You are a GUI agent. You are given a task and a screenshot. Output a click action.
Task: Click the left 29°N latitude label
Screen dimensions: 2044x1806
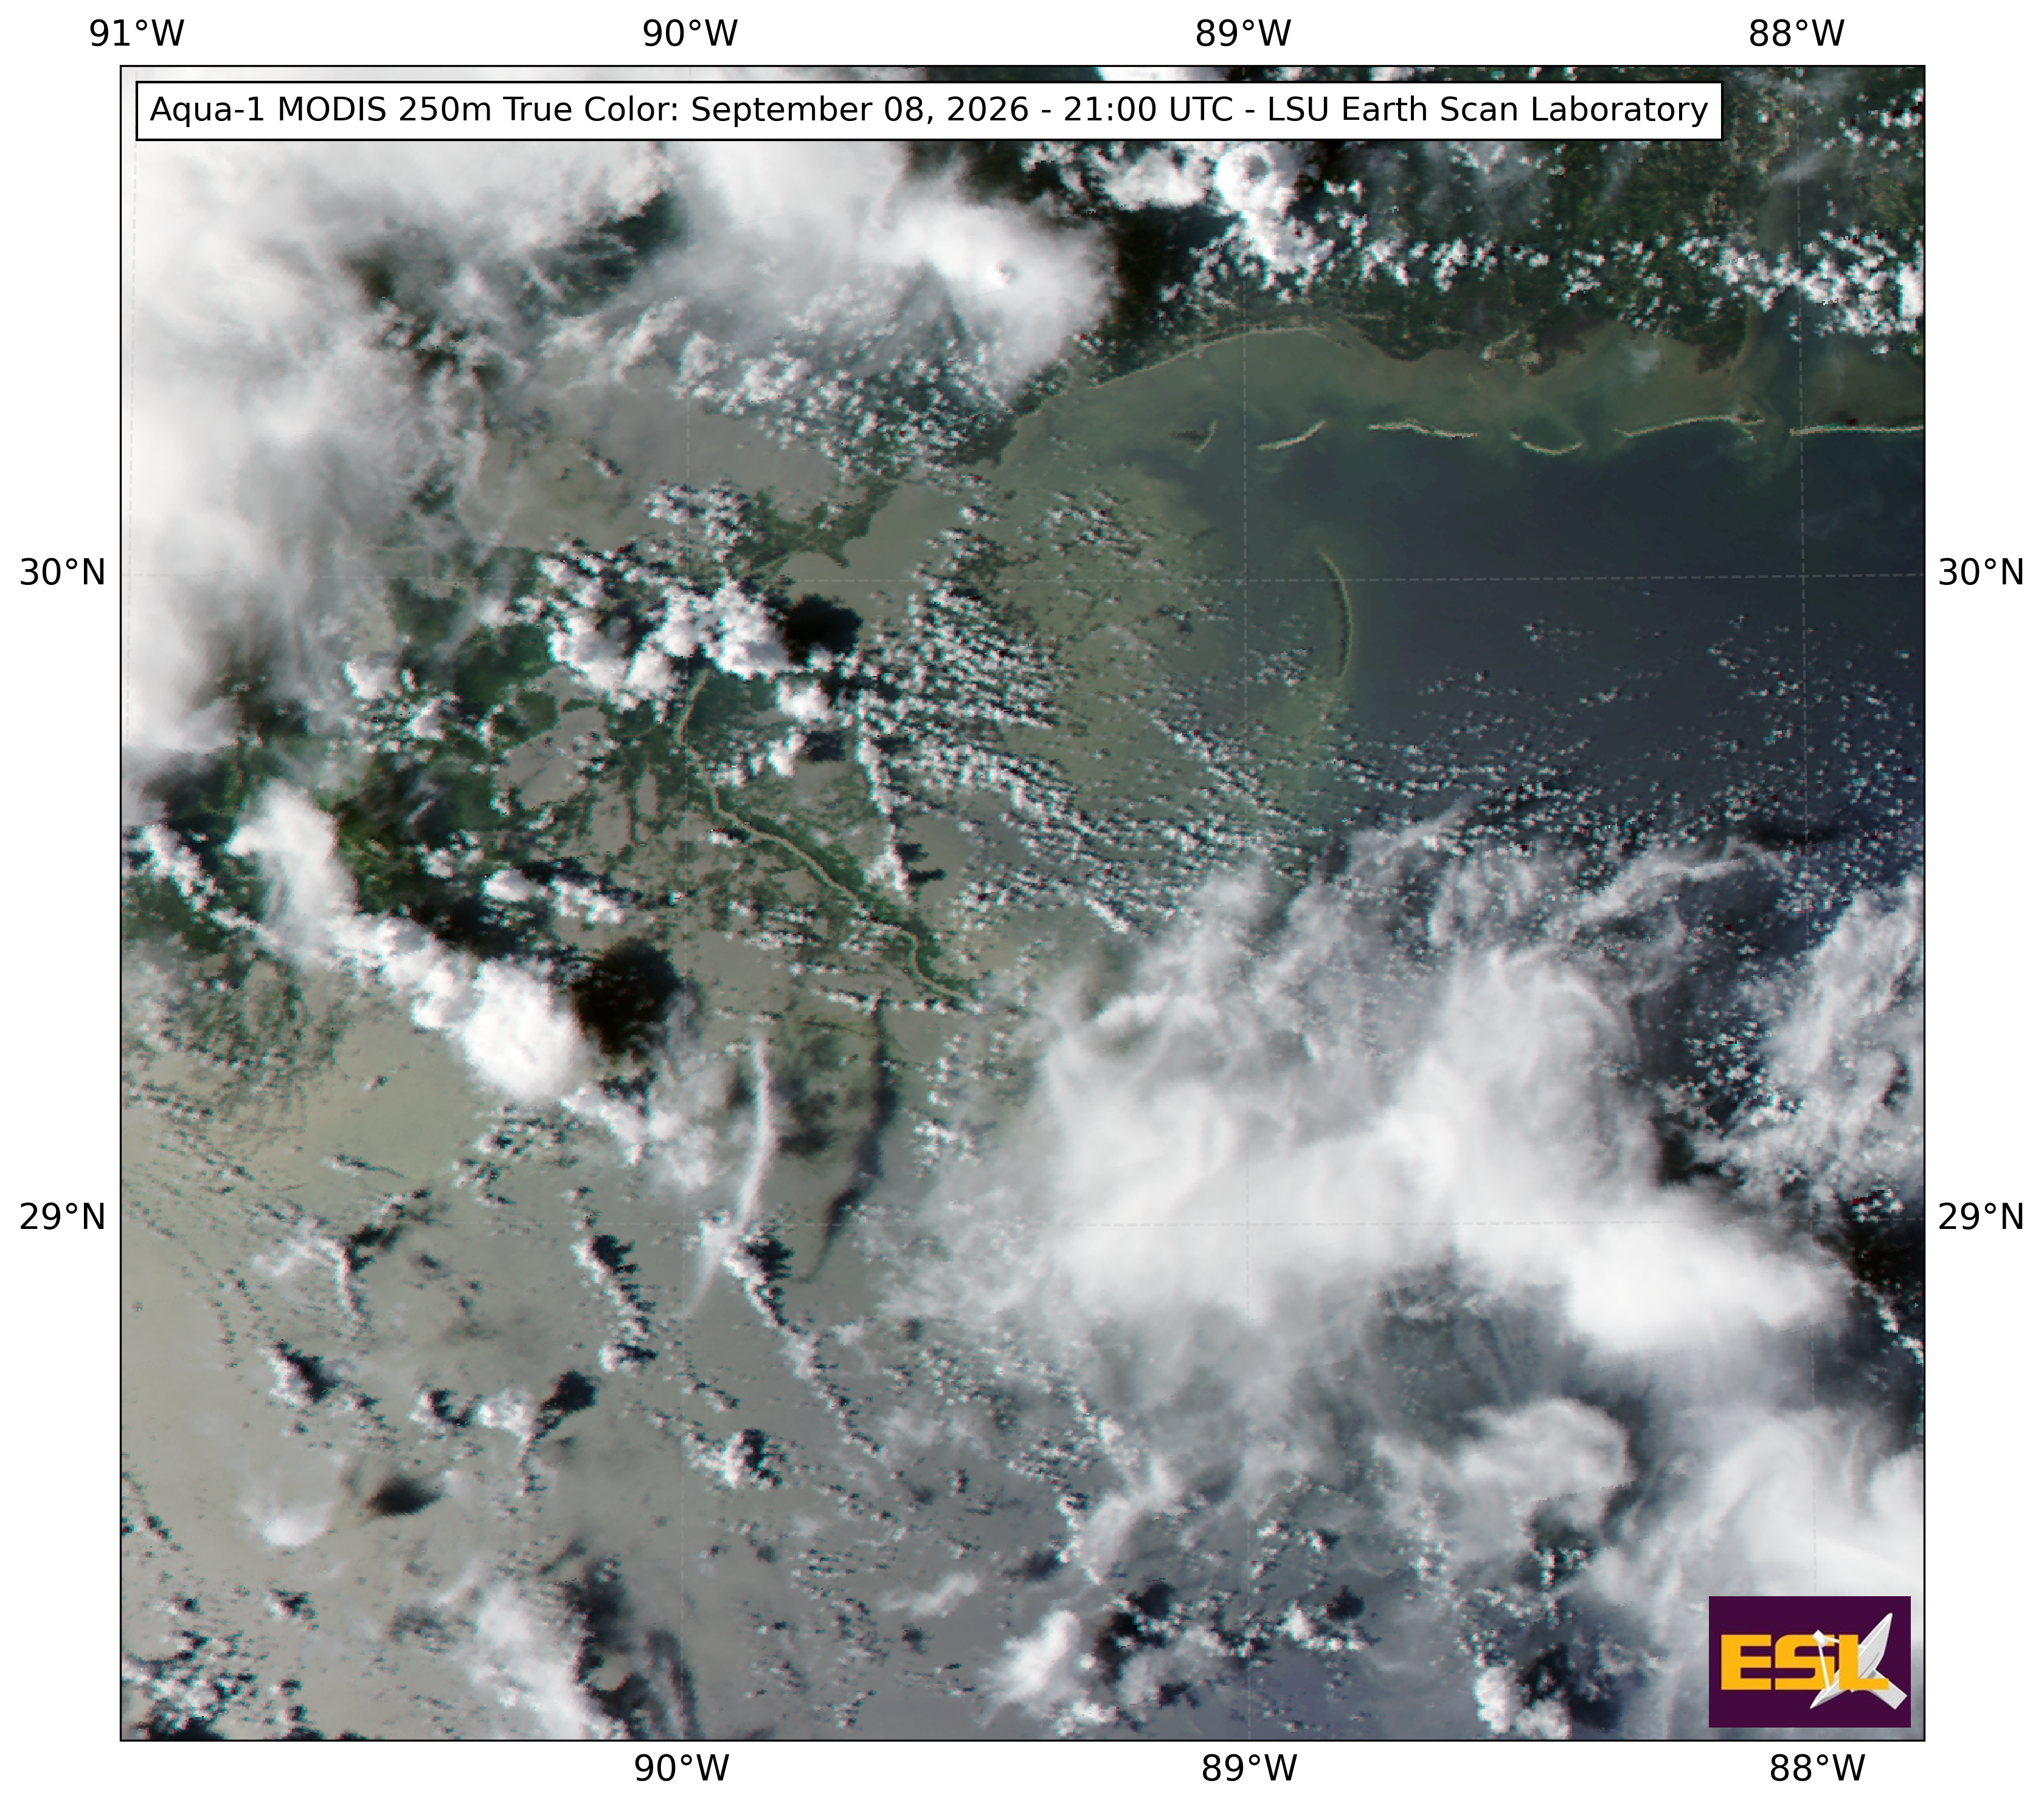click(x=62, y=1217)
